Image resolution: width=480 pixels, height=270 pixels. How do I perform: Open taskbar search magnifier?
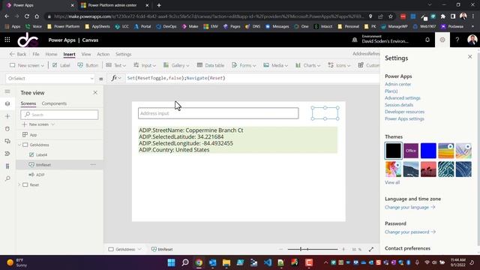185,262
